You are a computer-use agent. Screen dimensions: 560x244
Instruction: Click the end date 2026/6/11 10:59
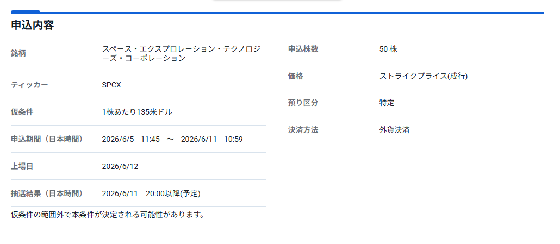tap(212, 139)
